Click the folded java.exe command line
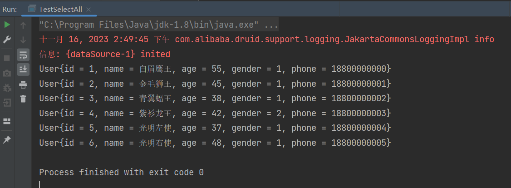The height and width of the screenshot is (188, 511). click(x=158, y=25)
